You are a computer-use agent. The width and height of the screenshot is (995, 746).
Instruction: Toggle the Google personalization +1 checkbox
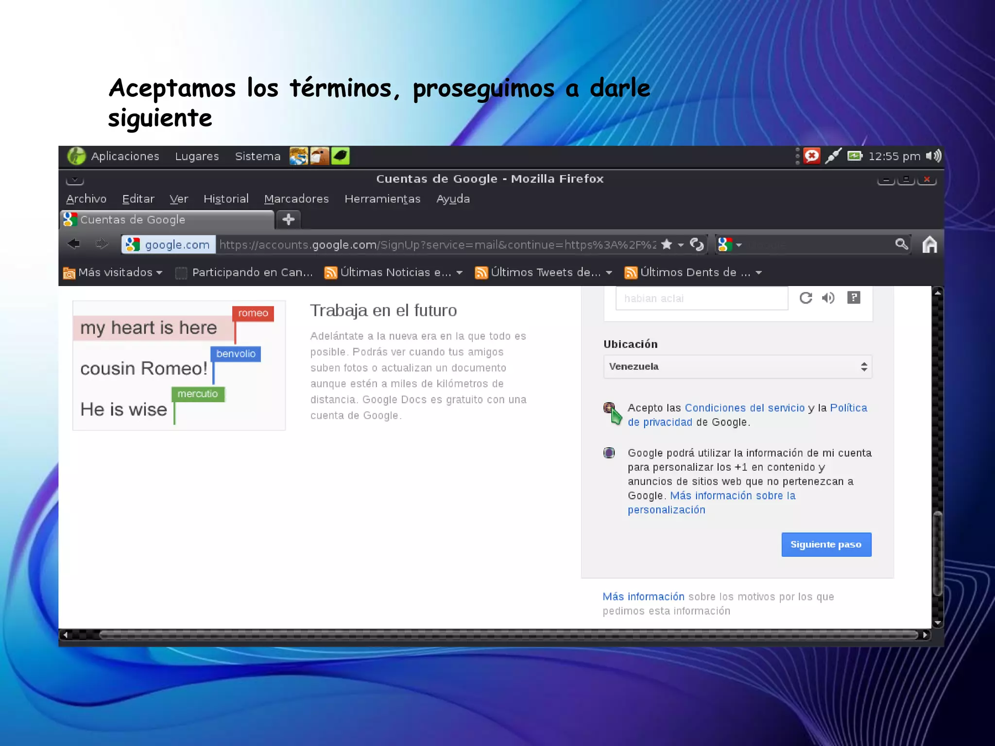[609, 453]
